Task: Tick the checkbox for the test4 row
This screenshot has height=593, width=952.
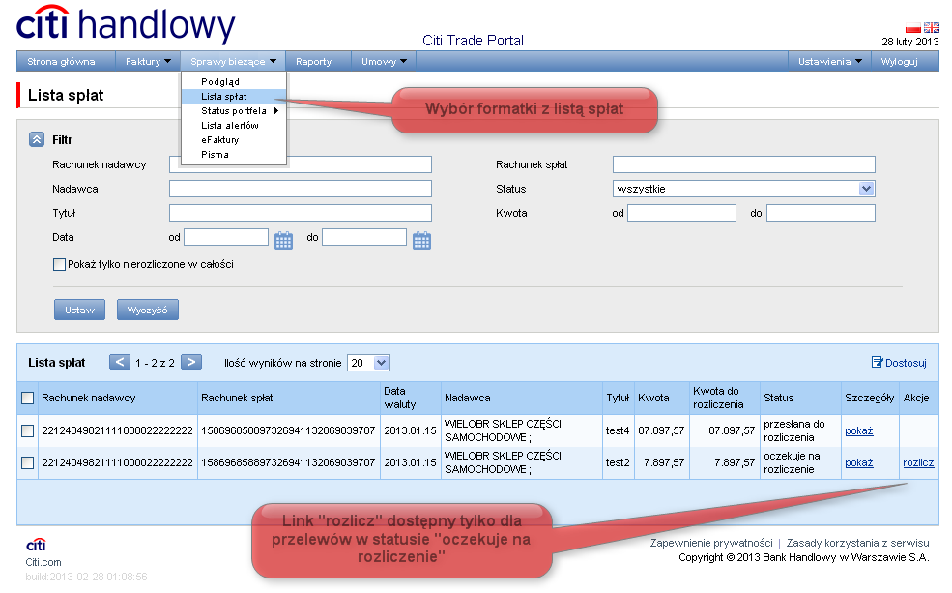Action: coord(27,430)
